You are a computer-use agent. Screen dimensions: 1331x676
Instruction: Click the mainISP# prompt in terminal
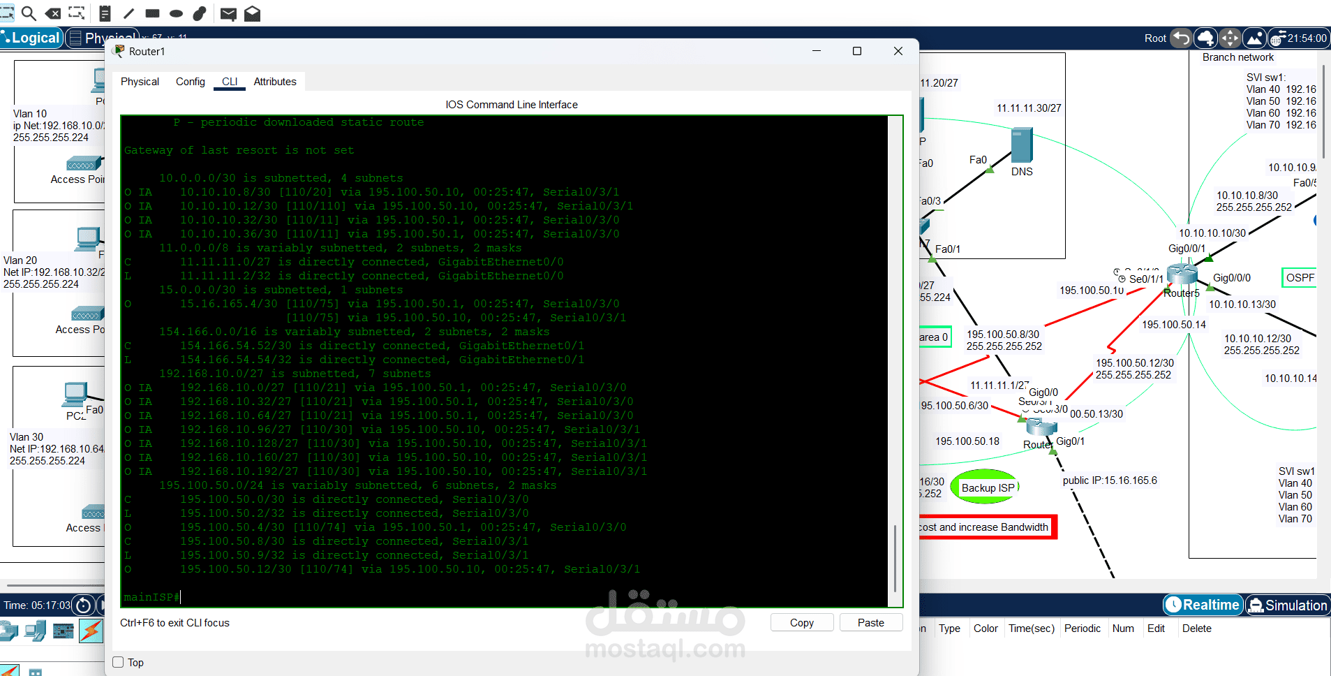coord(151,597)
